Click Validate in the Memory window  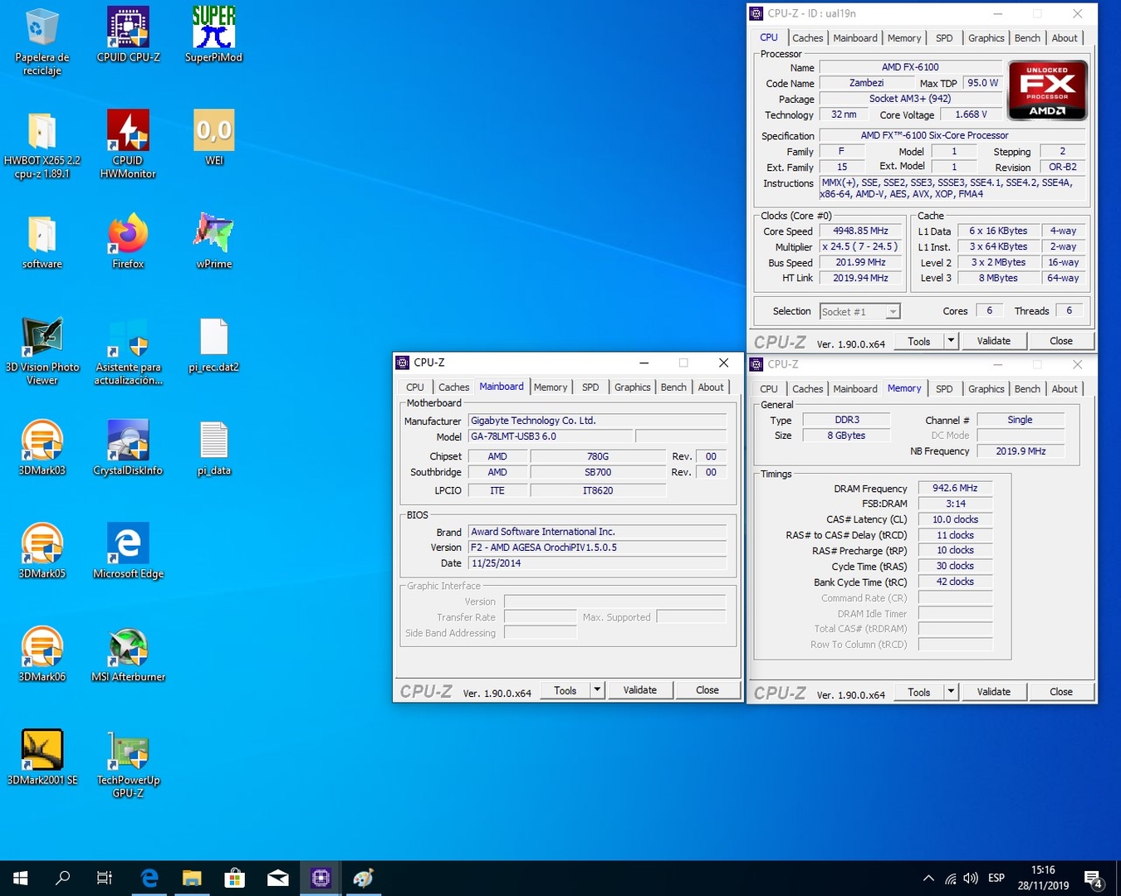pyautogui.click(x=993, y=692)
